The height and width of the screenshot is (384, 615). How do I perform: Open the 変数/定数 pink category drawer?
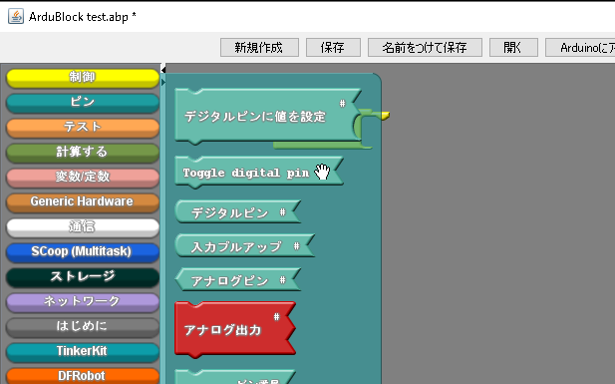click(83, 178)
